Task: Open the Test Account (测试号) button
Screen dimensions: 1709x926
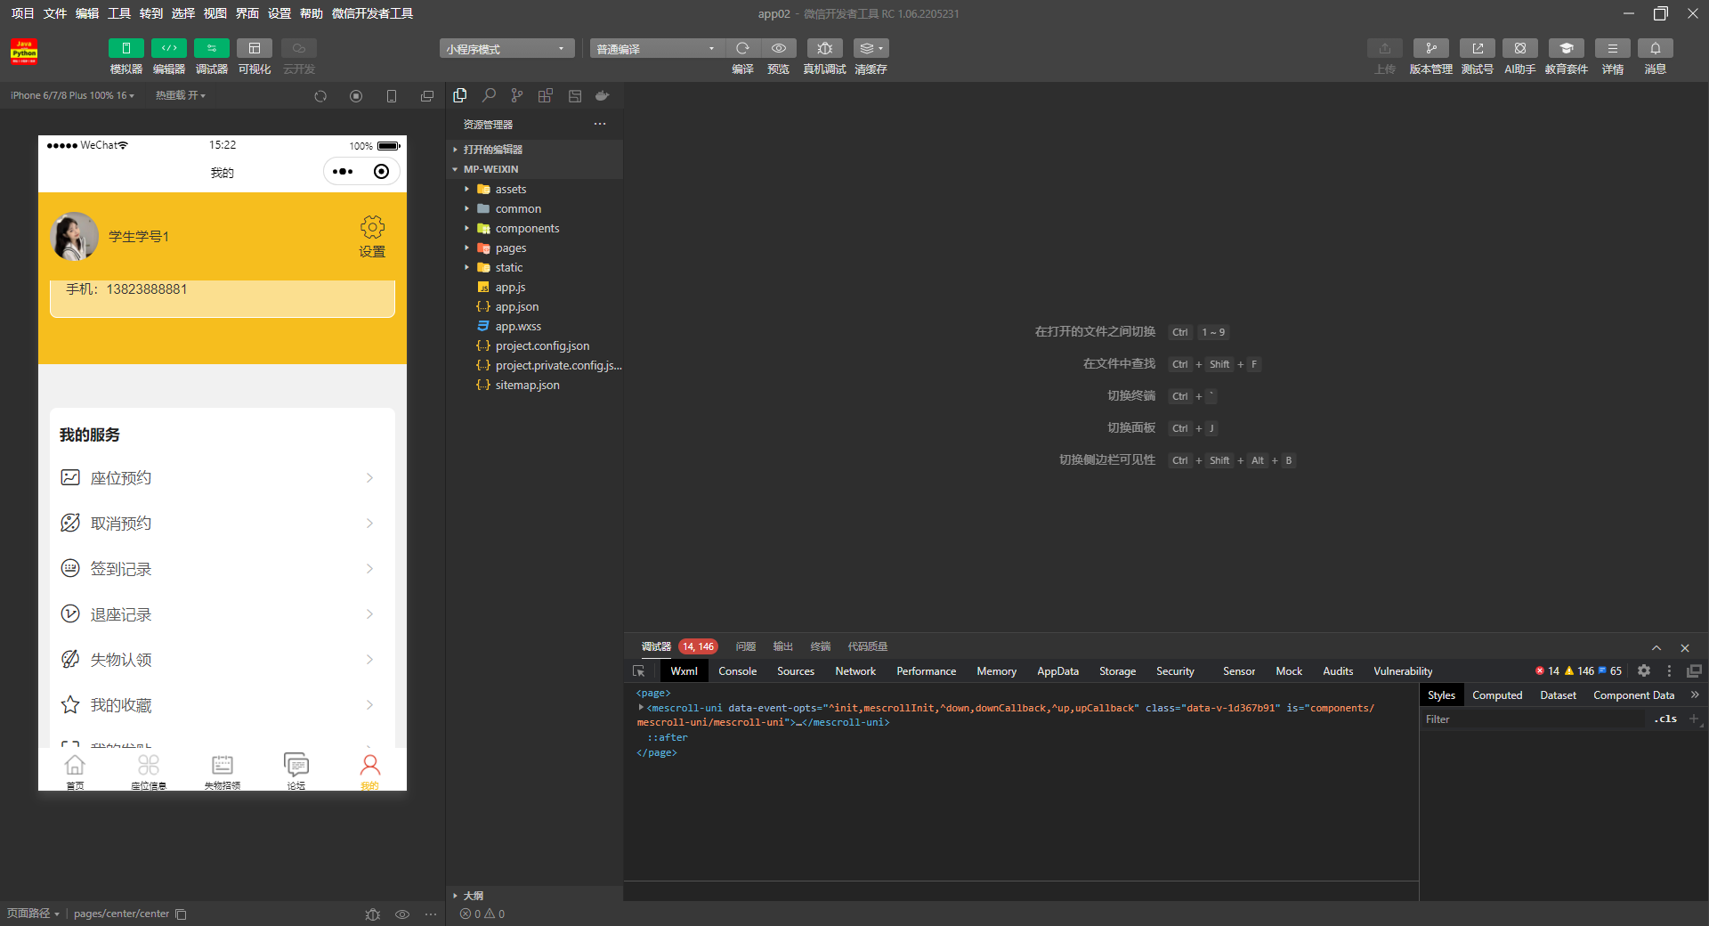Action: (x=1478, y=48)
